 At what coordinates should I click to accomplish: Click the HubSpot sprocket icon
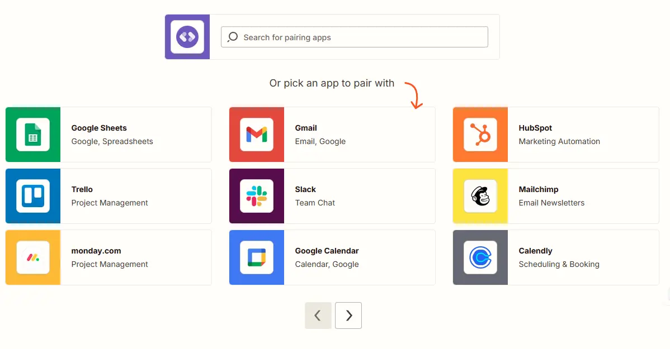(x=480, y=135)
